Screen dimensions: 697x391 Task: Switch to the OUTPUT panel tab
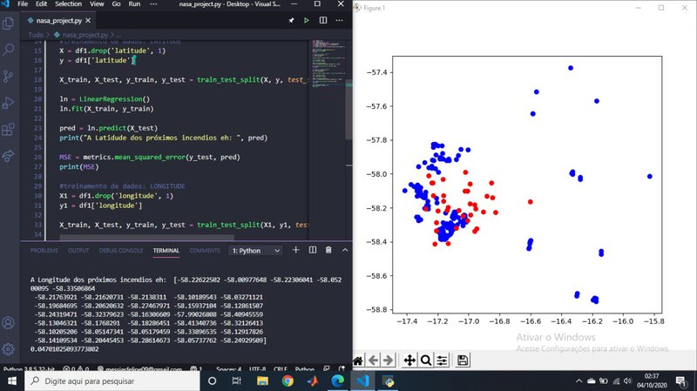78,251
